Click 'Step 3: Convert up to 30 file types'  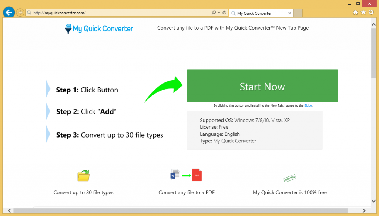pos(110,135)
